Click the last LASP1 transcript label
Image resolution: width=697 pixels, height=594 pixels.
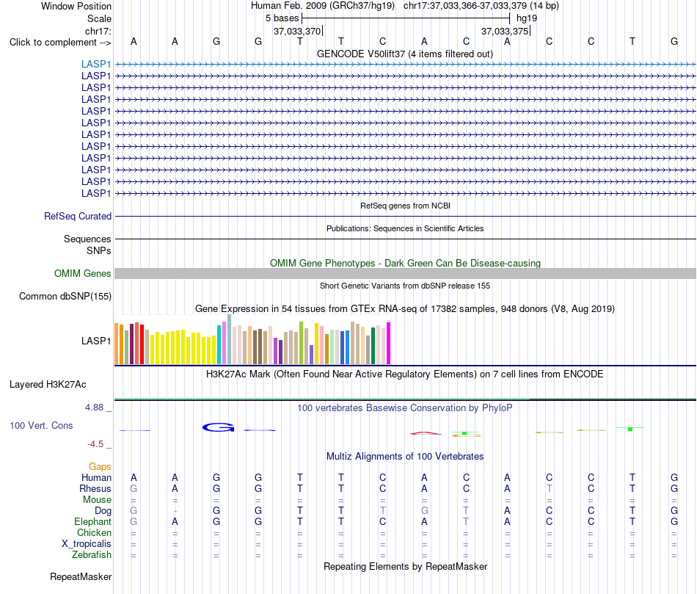pyautogui.click(x=96, y=194)
